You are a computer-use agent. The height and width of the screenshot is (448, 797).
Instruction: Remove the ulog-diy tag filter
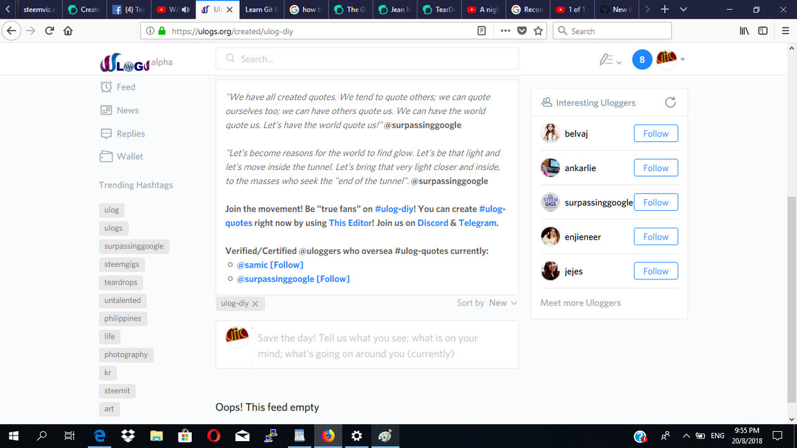tap(255, 304)
